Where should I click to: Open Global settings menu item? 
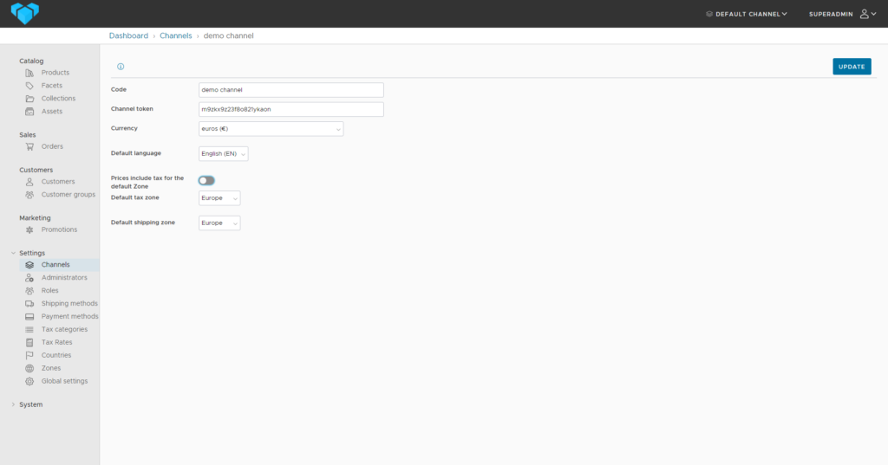point(64,382)
